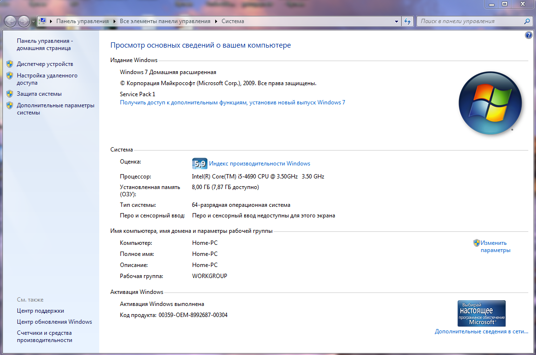Expand the root chevron before Панель управления
This screenshot has height=355, width=536.
click(x=51, y=21)
